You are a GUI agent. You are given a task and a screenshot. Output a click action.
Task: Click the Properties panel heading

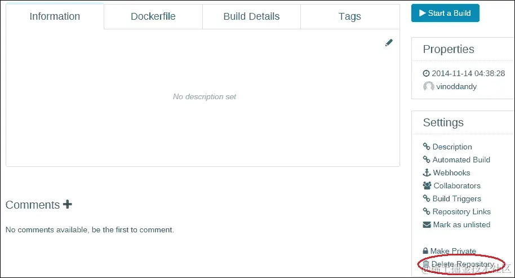click(449, 49)
